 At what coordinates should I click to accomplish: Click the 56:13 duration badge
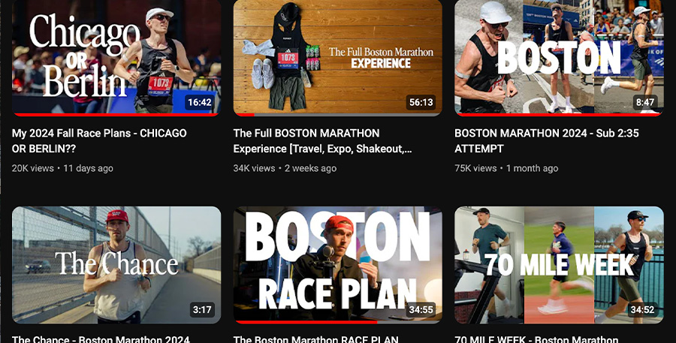[421, 103]
